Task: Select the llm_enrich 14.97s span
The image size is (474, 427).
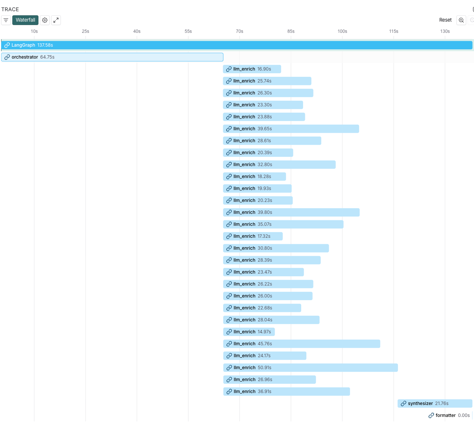Action: pos(249,332)
